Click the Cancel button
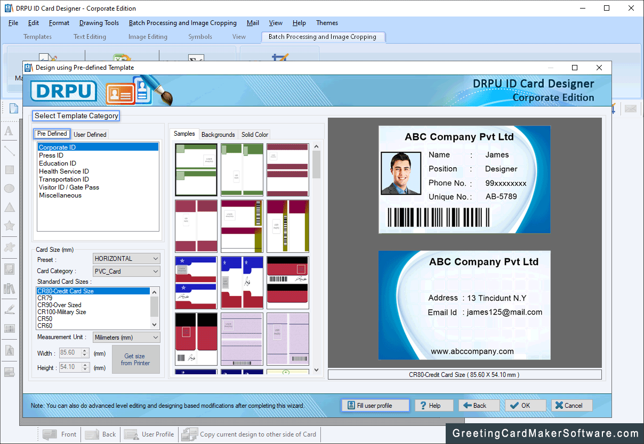Screen dimensions: 644x444 [572, 406]
